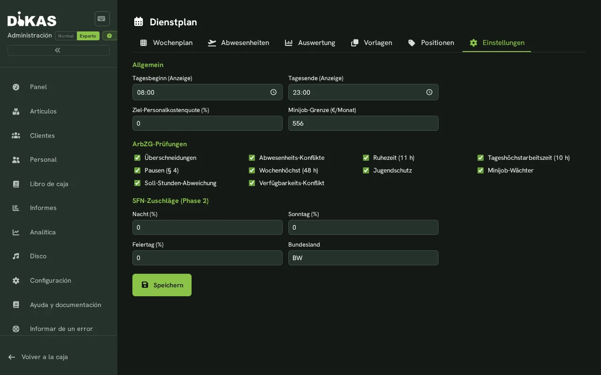The height and width of the screenshot is (375, 601).
Task: Click the life ring icon for error reporting
Action: pyautogui.click(x=16, y=329)
